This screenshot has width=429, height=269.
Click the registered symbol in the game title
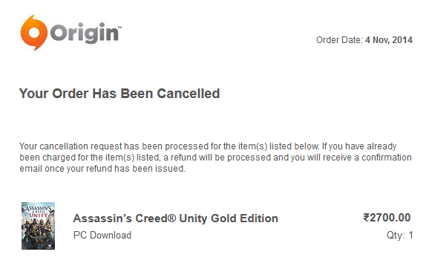click(171, 218)
